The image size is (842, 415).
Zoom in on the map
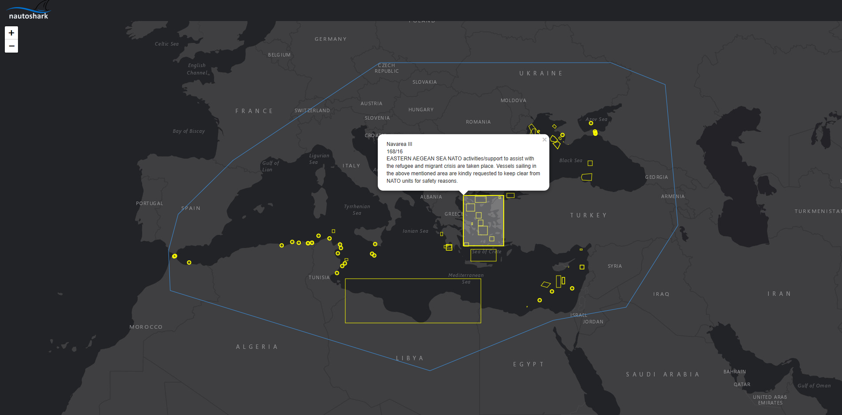11,33
